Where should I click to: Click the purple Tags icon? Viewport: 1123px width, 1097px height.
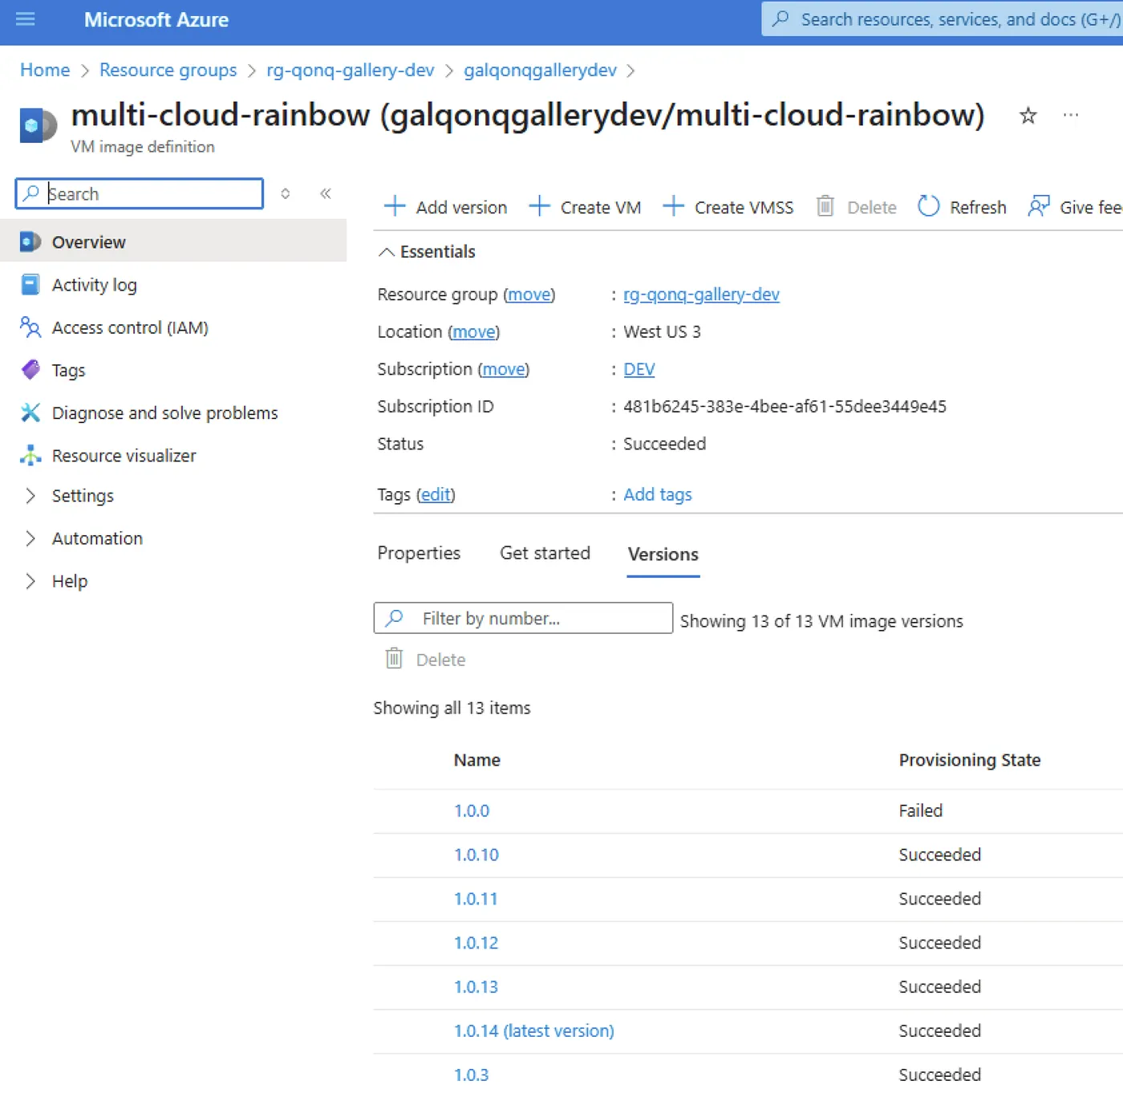tap(30, 370)
